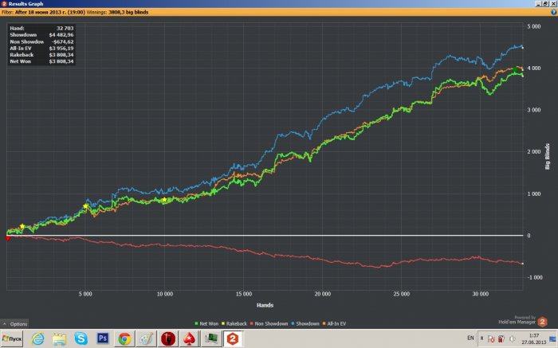This screenshot has height=348, width=558.
Task: Click the blue info icon on filter bar
Action: [x=554, y=12]
